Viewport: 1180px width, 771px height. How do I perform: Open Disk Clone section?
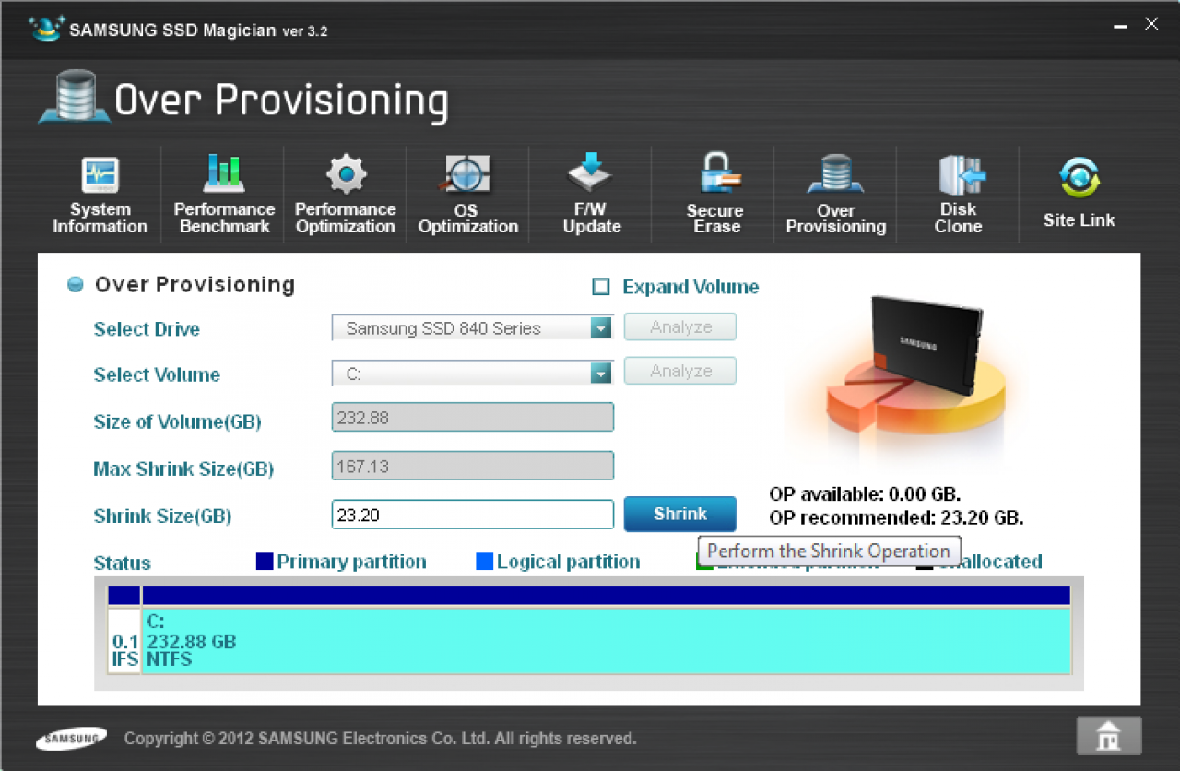pos(959,195)
